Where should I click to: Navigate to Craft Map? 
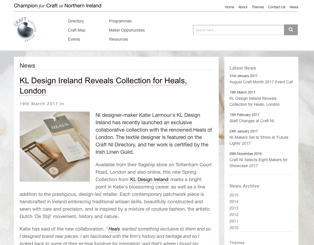(77, 30)
